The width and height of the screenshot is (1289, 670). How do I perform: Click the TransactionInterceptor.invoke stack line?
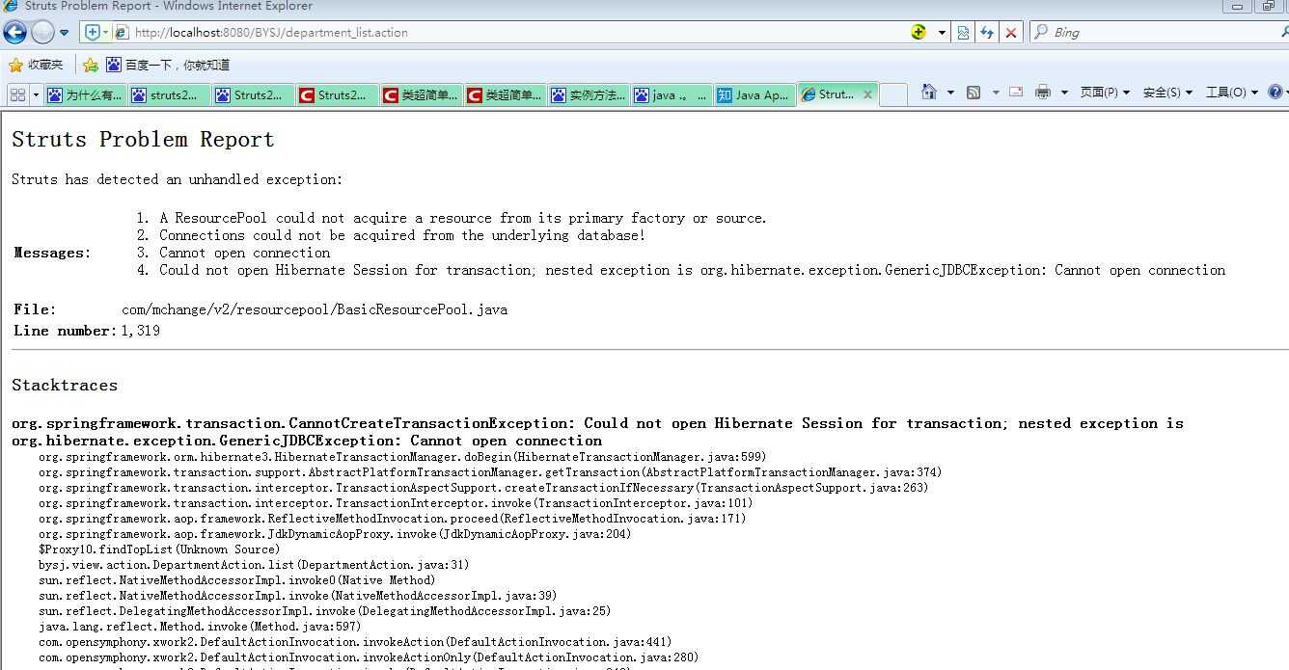click(396, 503)
